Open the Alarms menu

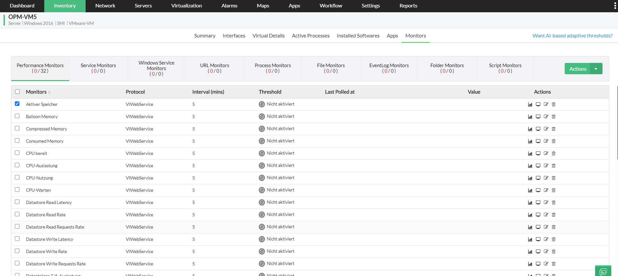click(229, 6)
